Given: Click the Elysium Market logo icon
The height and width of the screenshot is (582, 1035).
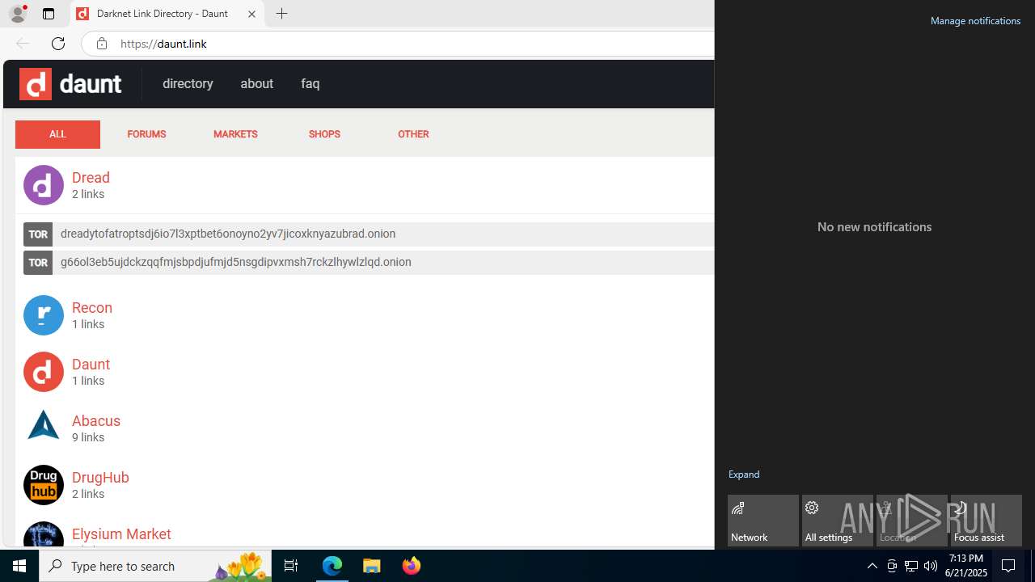Looking at the screenshot, I should 44,535.
